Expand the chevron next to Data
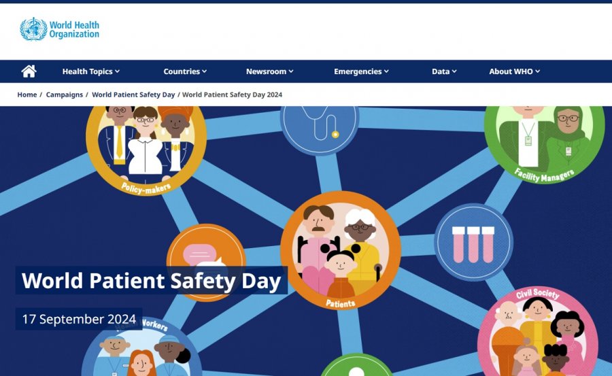This screenshot has width=612, height=376. point(454,71)
